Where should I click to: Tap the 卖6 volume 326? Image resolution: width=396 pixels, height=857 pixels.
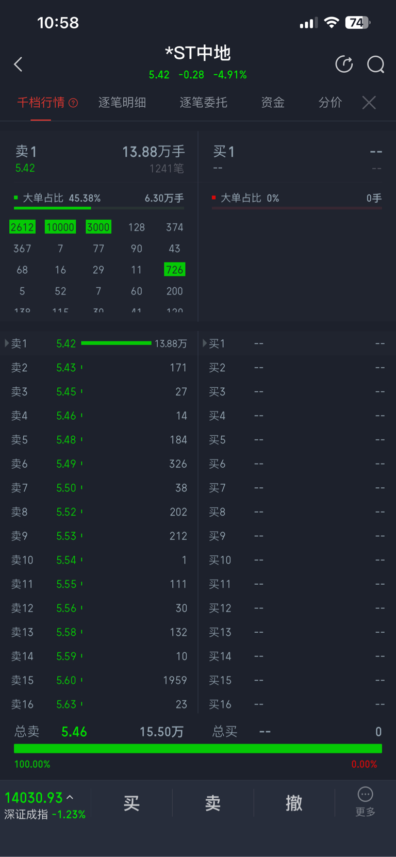pyautogui.click(x=178, y=464)
